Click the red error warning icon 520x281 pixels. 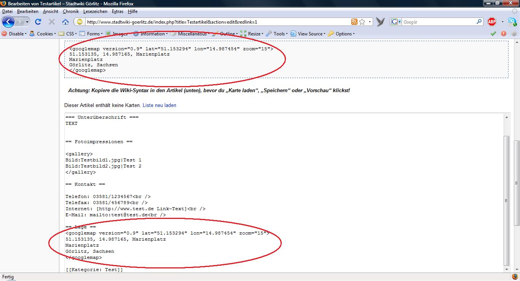(x=504, y=34)
